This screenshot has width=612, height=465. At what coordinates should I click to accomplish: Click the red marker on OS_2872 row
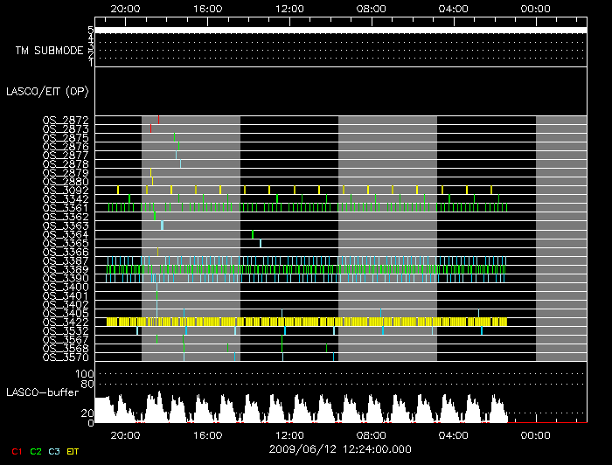(x=158, y=120)
